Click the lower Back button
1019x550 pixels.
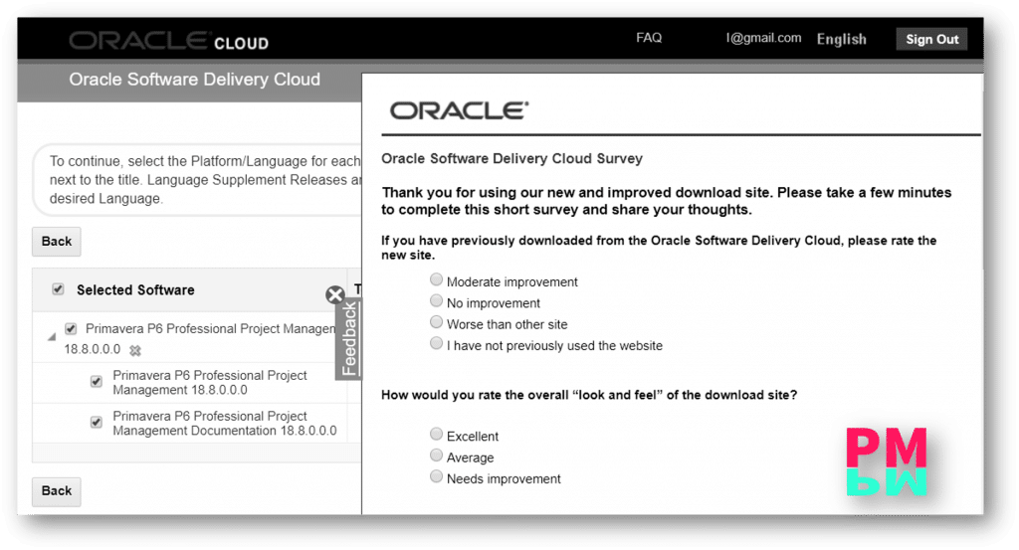57,491
